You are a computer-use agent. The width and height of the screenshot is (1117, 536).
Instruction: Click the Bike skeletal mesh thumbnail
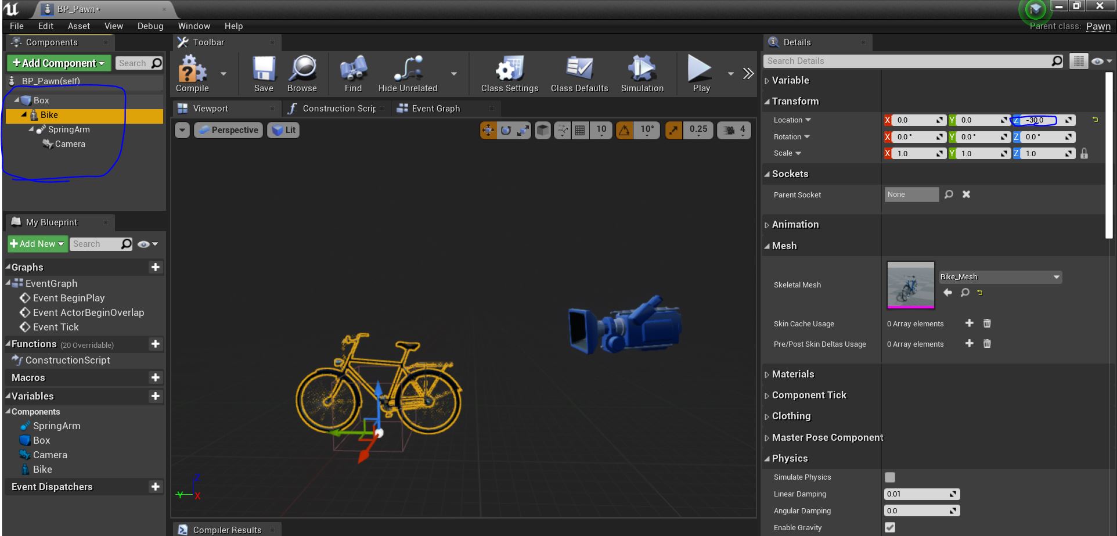click(910, 285)
